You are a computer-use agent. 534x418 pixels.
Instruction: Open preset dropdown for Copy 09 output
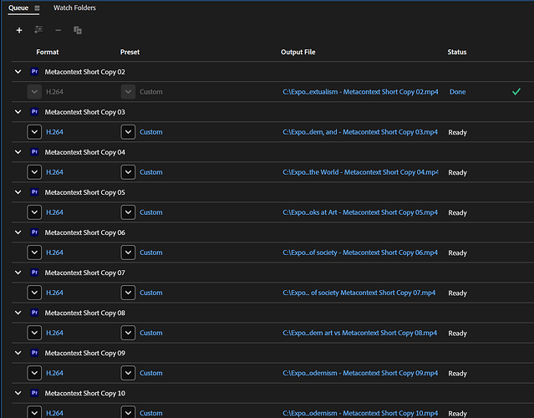point(128,373)
